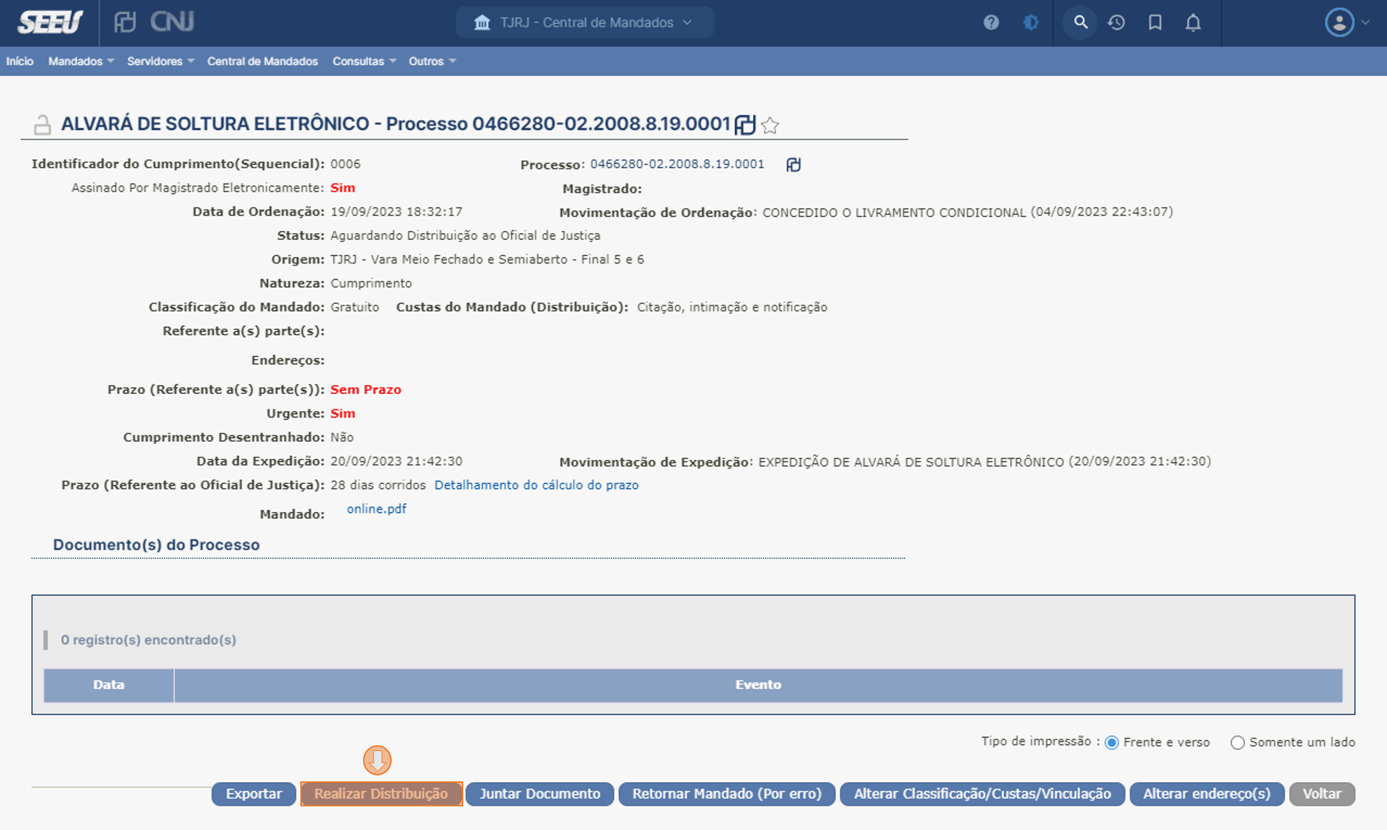Open the user profile avatar

point(1339,22)
